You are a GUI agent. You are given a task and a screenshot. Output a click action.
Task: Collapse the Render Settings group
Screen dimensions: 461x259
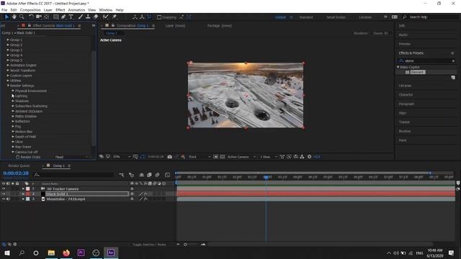[8, 86]
